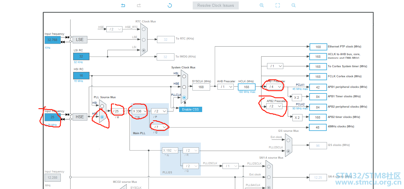Click the zoom out magnifier icon
This screenshot has width=404, height=189.
click(293, 5)
